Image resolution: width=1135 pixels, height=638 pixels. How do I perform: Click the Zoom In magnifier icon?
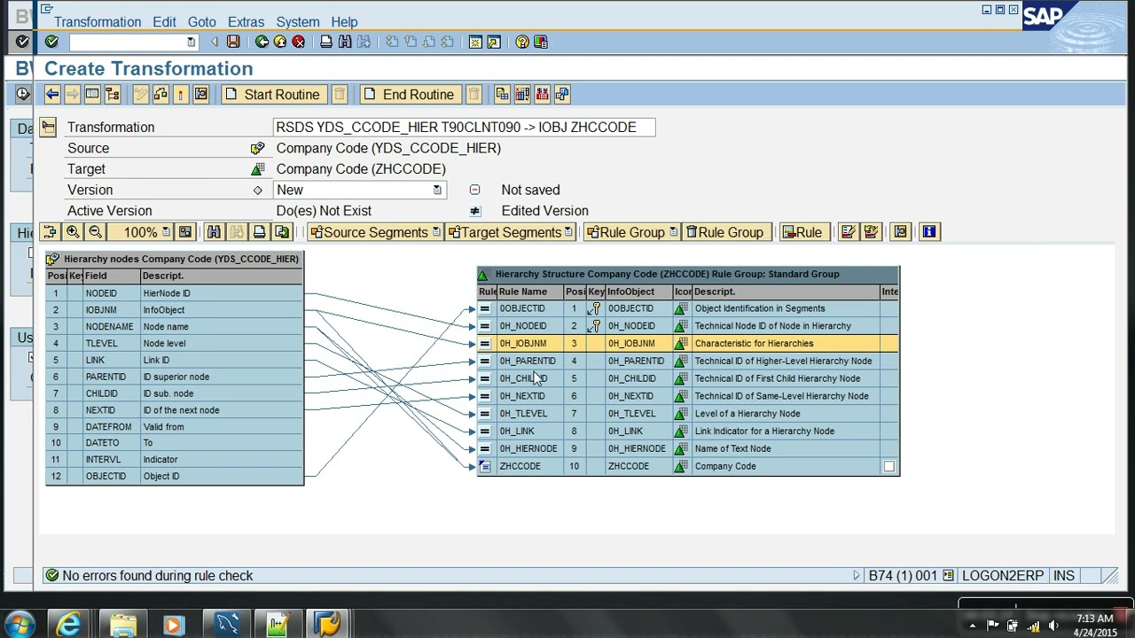(73, 232)
